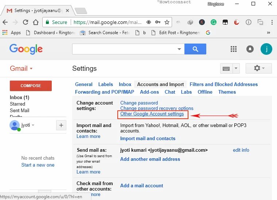Reload the page with refresh icon
The height and width of the screenshot is (200, 277).
tap(26, 22)
